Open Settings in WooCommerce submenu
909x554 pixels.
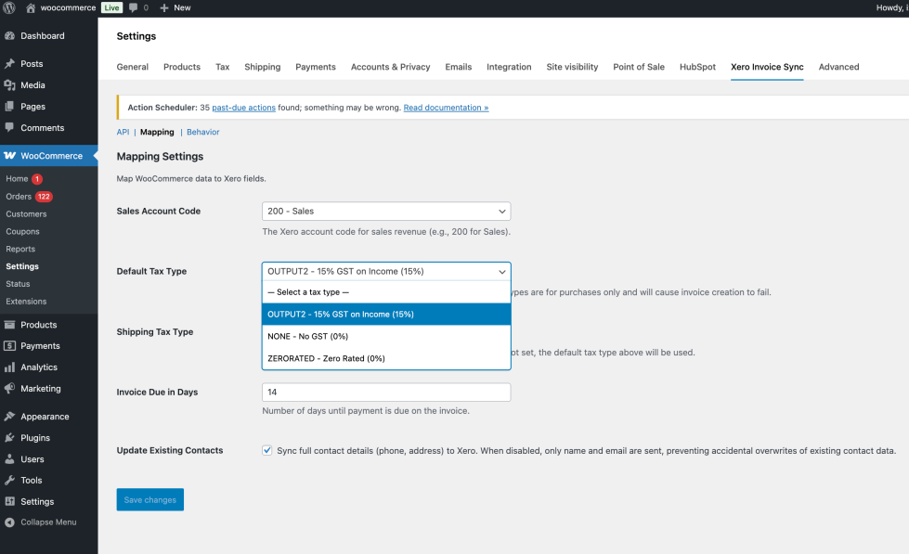point(22,266)
